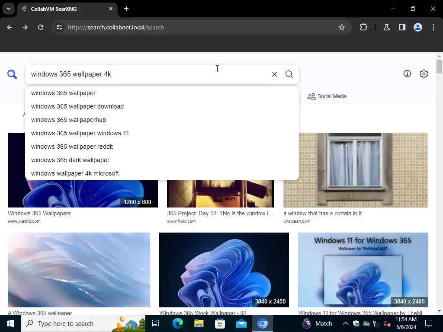This screenshot has height=332, width=443.
Task: Open the Windows Start menu
Action: [10, 323]
